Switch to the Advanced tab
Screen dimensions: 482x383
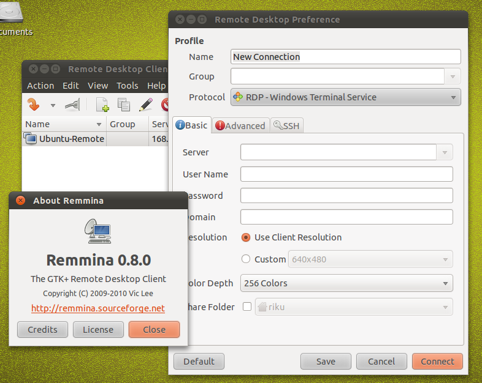240,125
